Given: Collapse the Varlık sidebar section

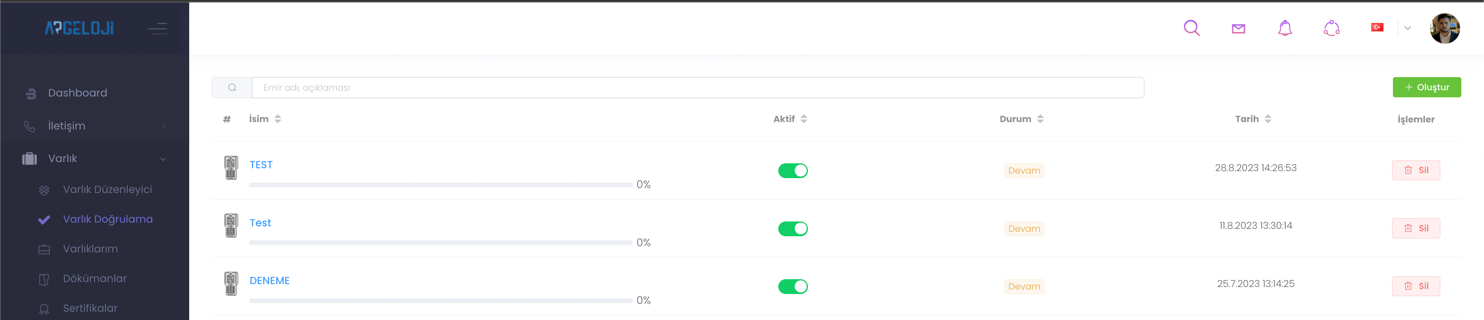Looking at the screenshot, I should (x=95, y=159).
